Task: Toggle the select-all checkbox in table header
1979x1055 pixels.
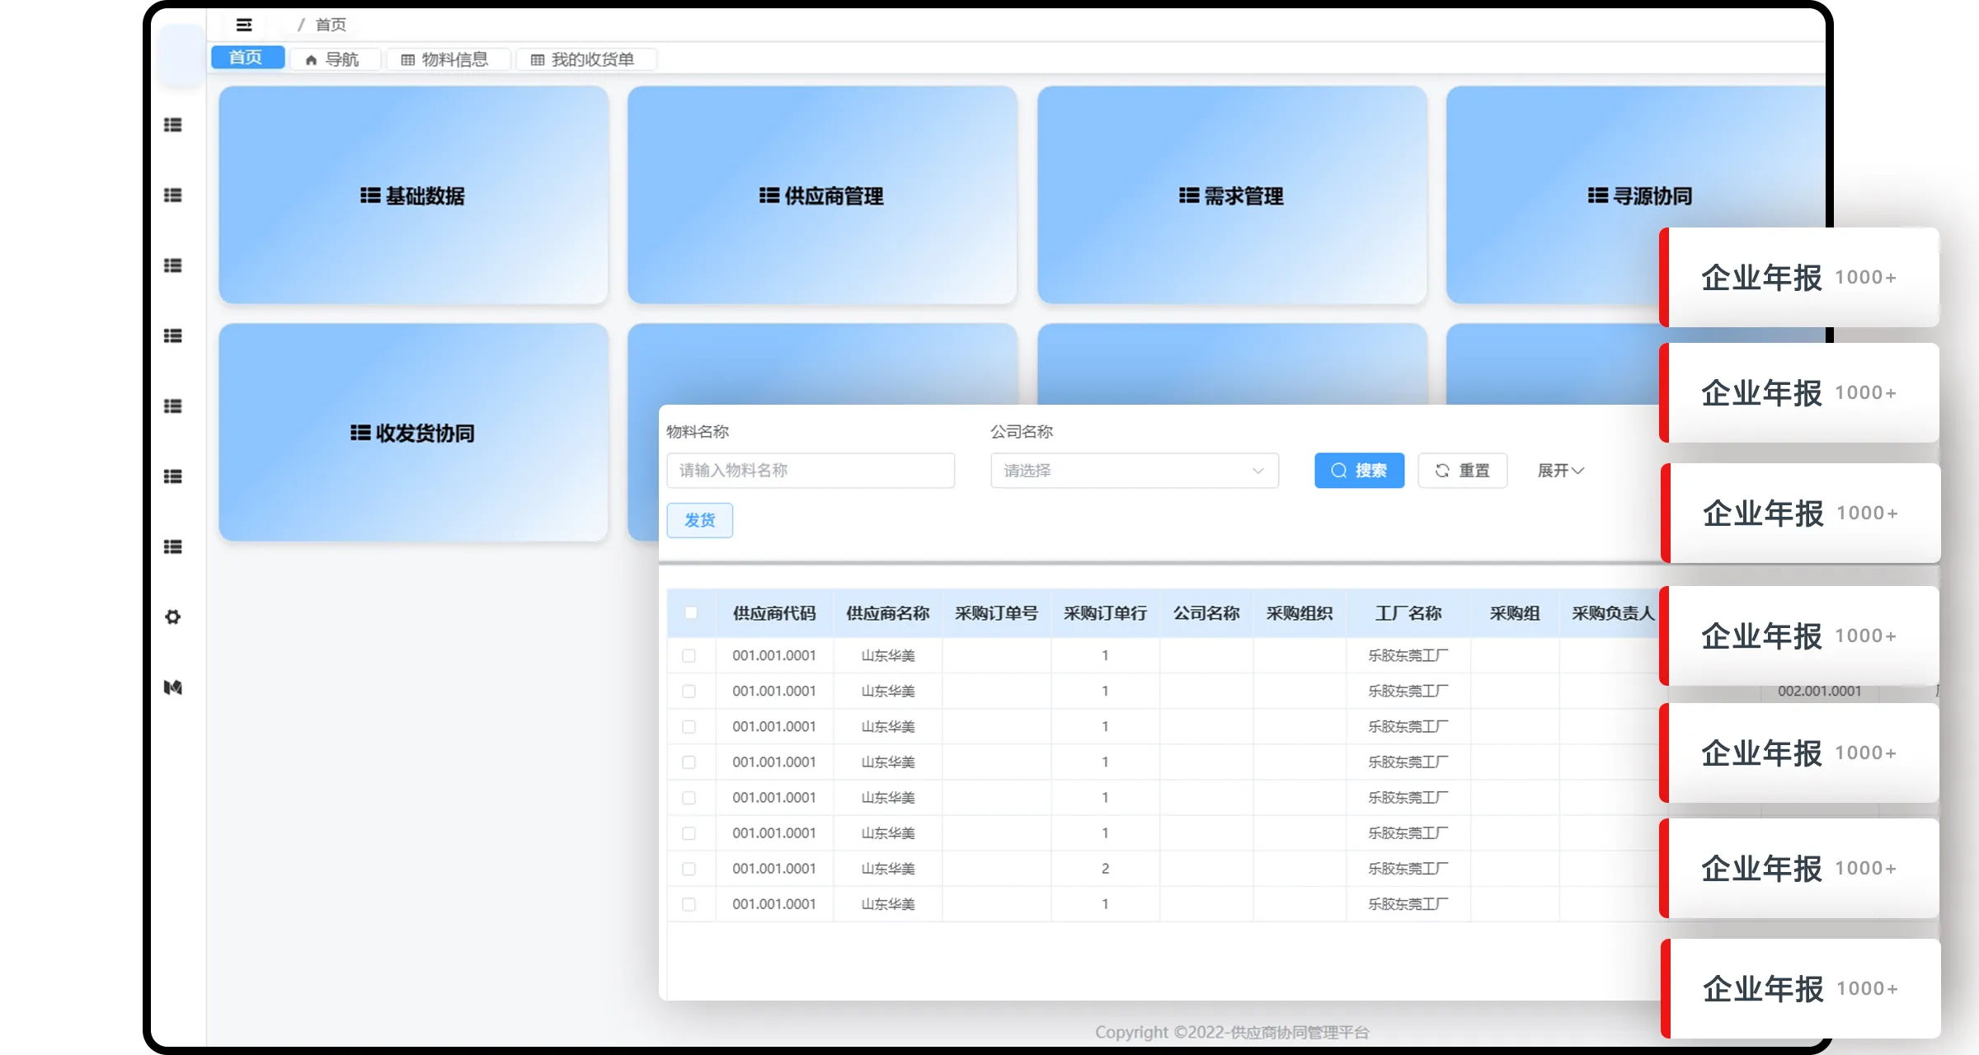Action: pos(691,613)
